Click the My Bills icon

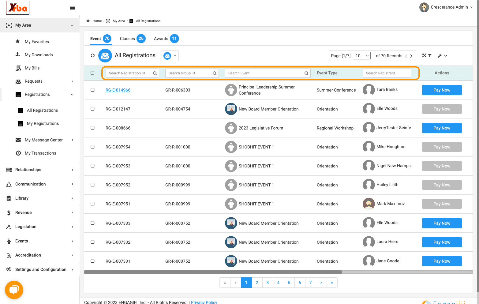pos(18,68)
